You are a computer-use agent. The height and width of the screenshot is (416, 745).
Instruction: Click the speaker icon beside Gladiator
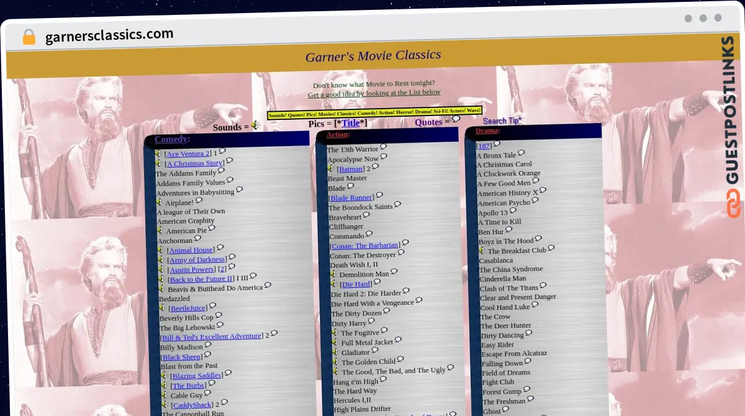(335, 352)
